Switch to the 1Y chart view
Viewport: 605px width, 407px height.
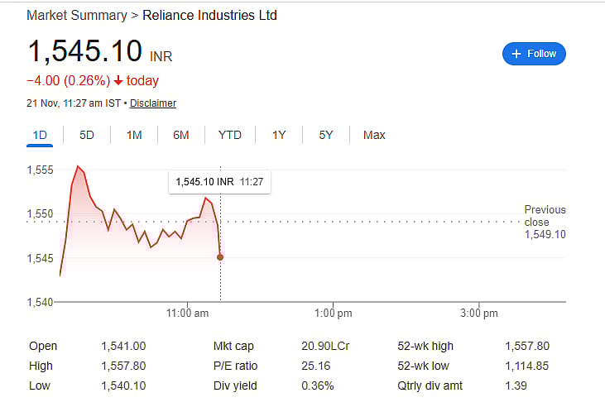[279, 135]
